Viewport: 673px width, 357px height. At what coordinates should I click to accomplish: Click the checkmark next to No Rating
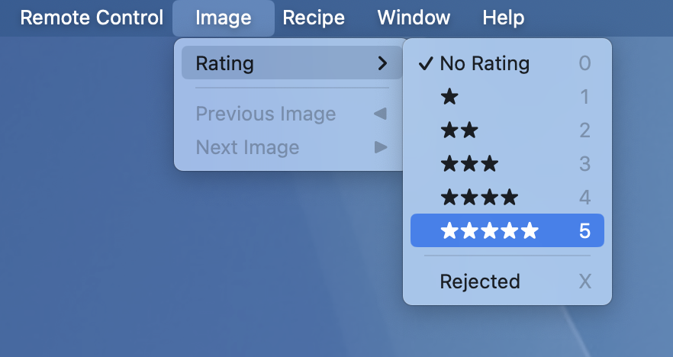pos(426,63)
